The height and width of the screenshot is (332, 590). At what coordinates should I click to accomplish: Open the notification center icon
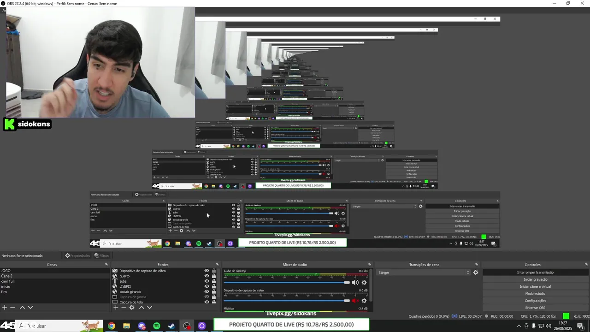click(x=580, y=326)
